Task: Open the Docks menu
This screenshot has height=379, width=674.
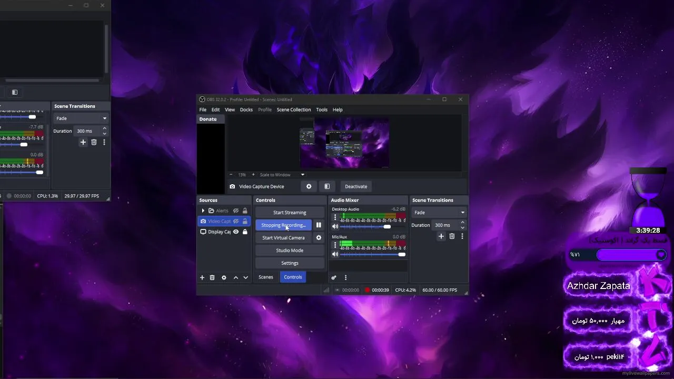Action: point(246,109)
